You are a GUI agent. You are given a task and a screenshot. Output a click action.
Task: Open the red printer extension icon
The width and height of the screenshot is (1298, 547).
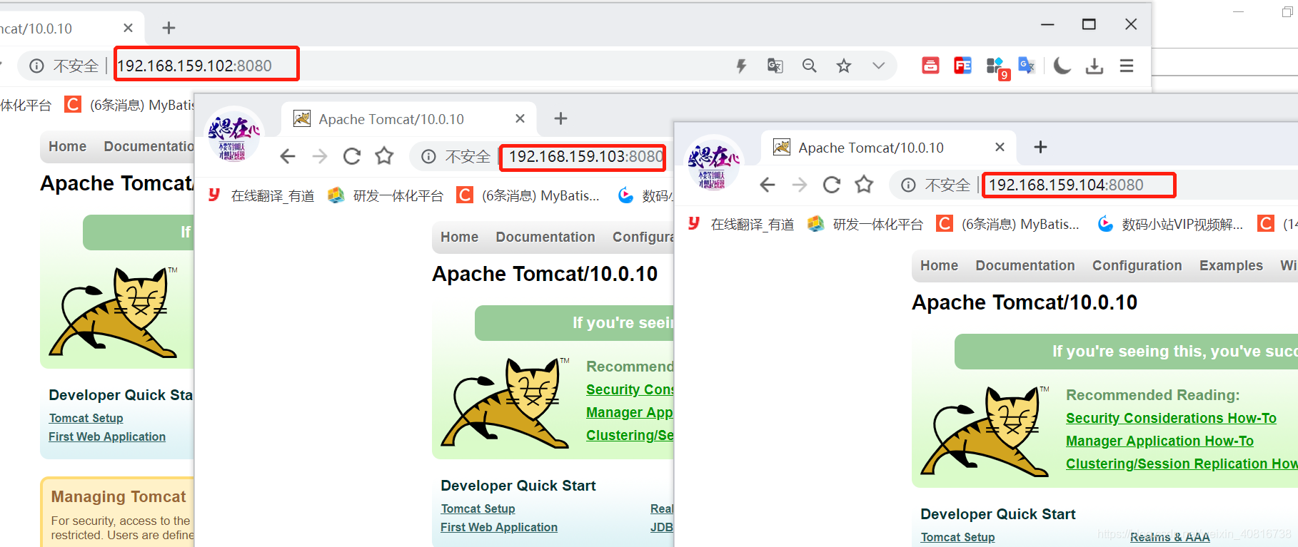(930, 66)
